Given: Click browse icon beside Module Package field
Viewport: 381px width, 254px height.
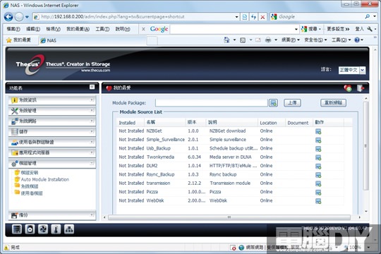Looking at the screenshot, I should click(x=273, y=103).
